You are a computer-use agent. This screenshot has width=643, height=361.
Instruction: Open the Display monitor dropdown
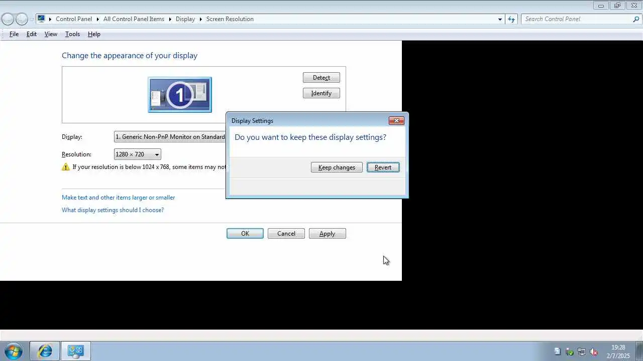click(x=170, y=137)
